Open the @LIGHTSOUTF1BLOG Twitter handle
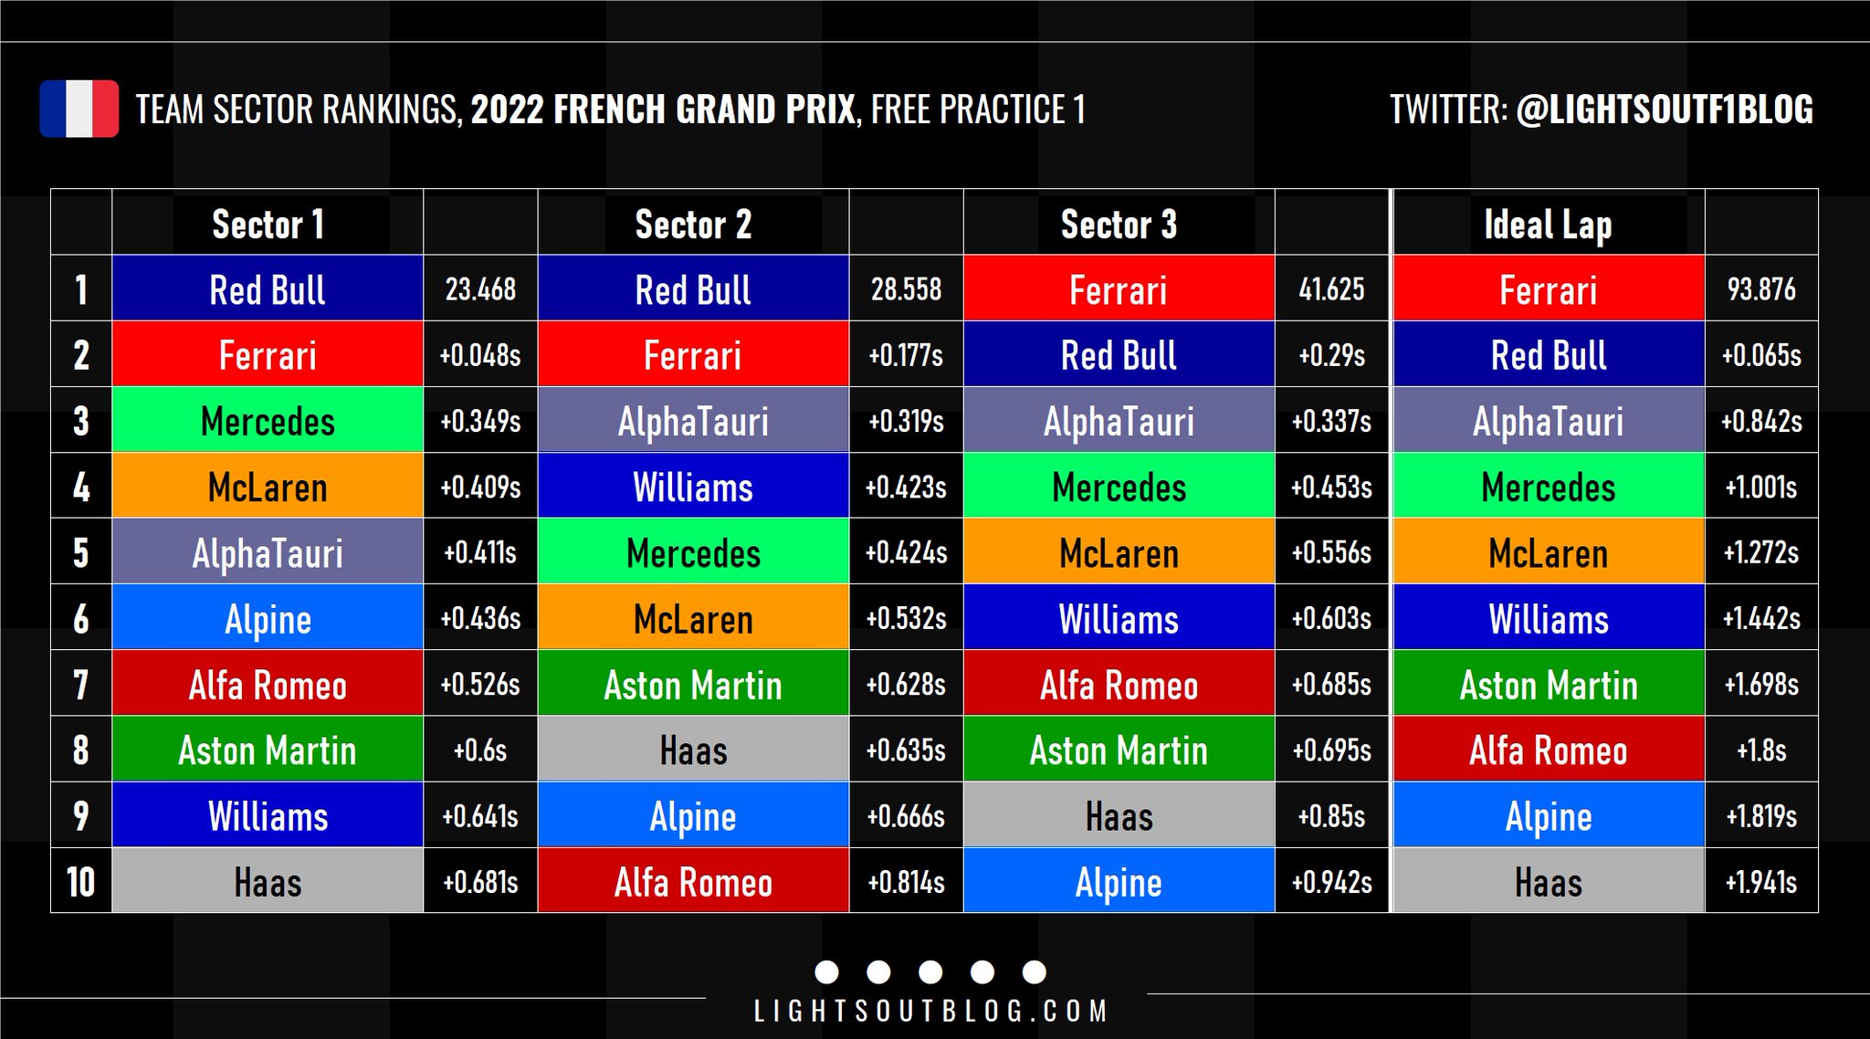 coord(1665,110)
